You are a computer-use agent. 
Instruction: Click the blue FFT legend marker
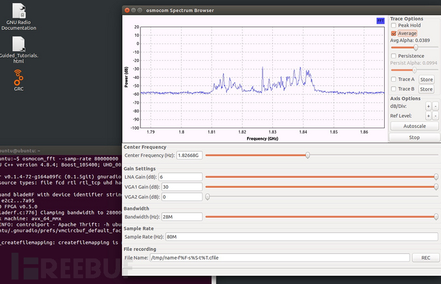click(x=380, y=20)
